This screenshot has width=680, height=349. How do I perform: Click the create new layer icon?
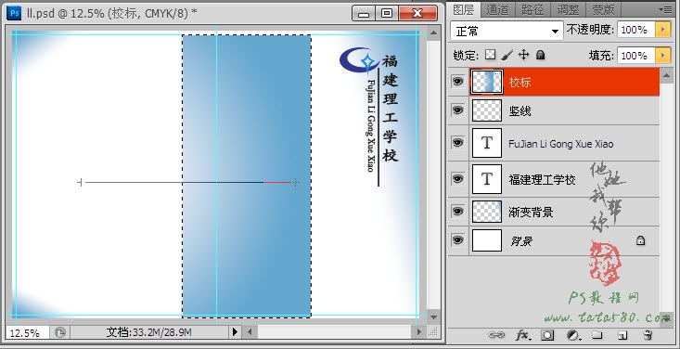point(622,335)
